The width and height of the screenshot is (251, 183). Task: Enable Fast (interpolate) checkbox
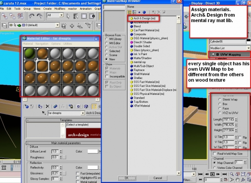point(78,173)
